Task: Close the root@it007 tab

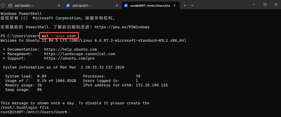Action: pyautogui.click(x=175, y=5)
